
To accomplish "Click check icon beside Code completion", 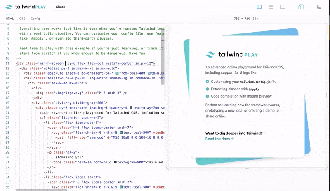I will pyautogui.click(x=207, y=96).
